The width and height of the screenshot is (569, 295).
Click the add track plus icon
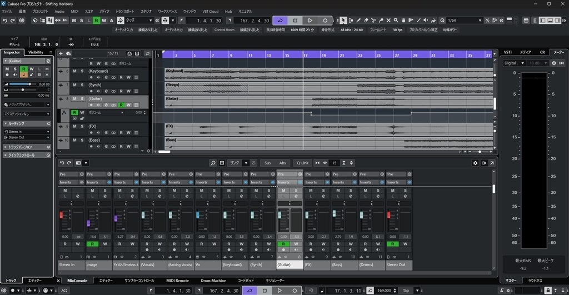point(61,53)
